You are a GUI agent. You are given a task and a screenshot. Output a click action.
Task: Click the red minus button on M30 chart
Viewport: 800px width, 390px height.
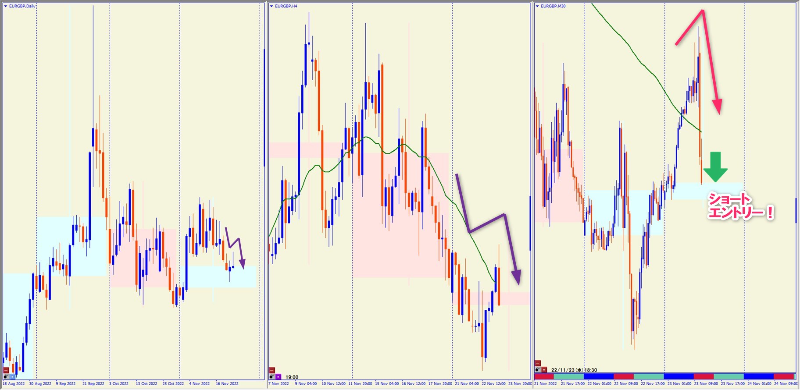(x=538, y=363)
